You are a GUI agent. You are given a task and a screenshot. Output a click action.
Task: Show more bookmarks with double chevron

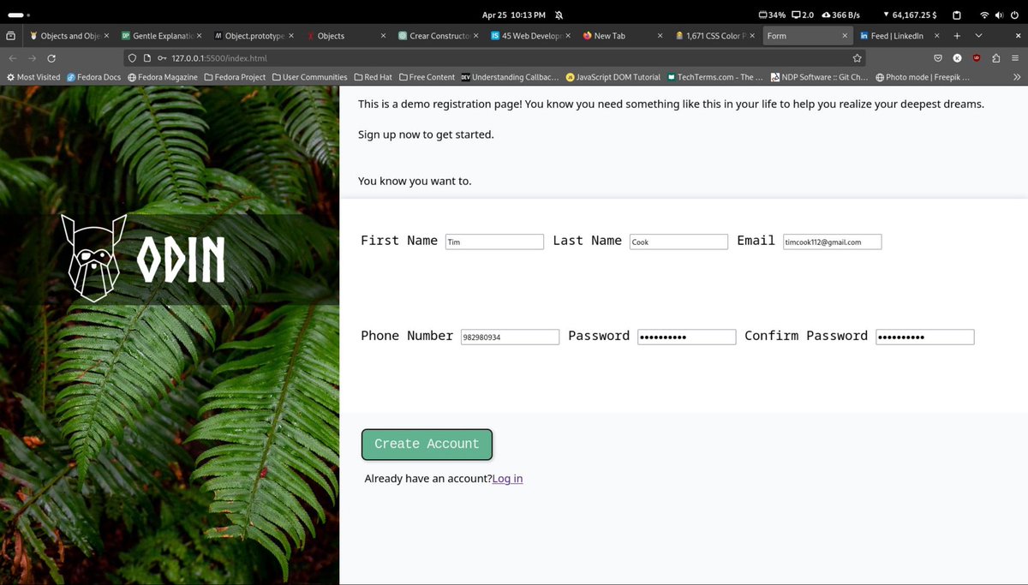pos(1017,77)
